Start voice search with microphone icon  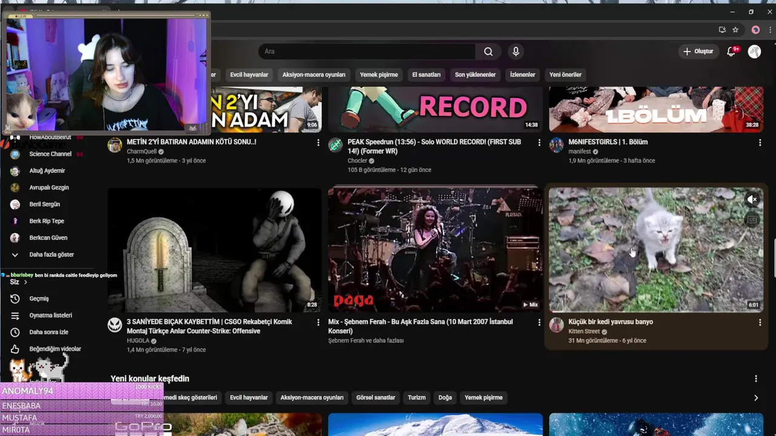[x=516, y=51]
